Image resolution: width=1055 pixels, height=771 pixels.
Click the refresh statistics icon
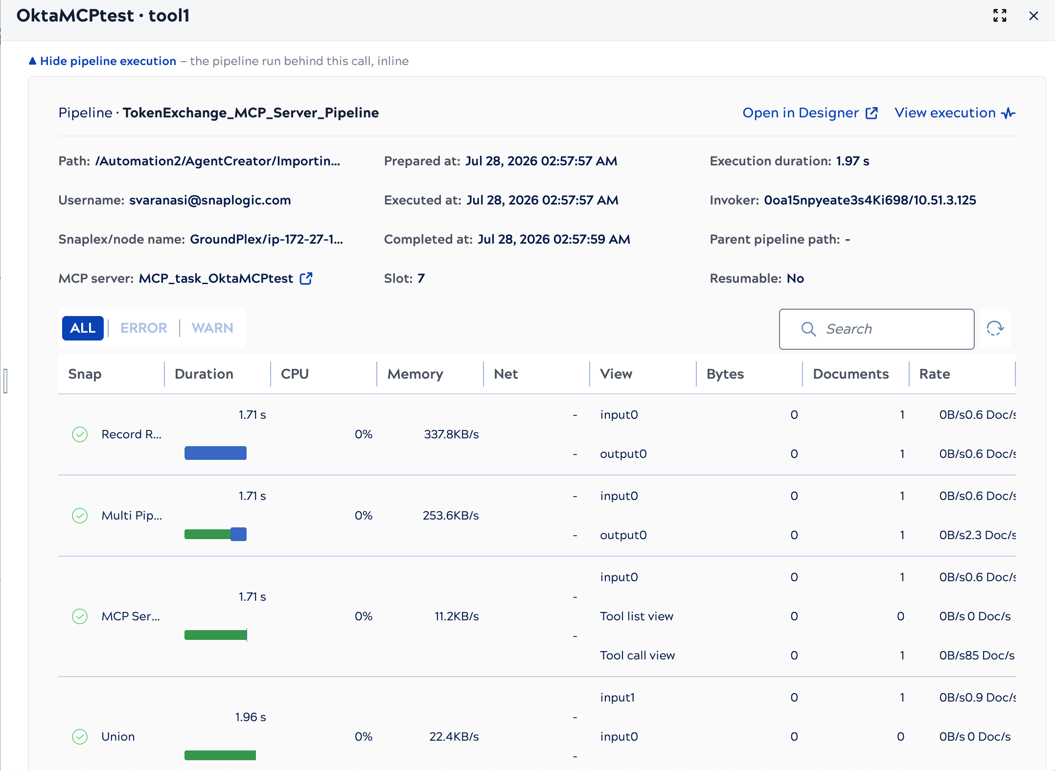[995, 328]
